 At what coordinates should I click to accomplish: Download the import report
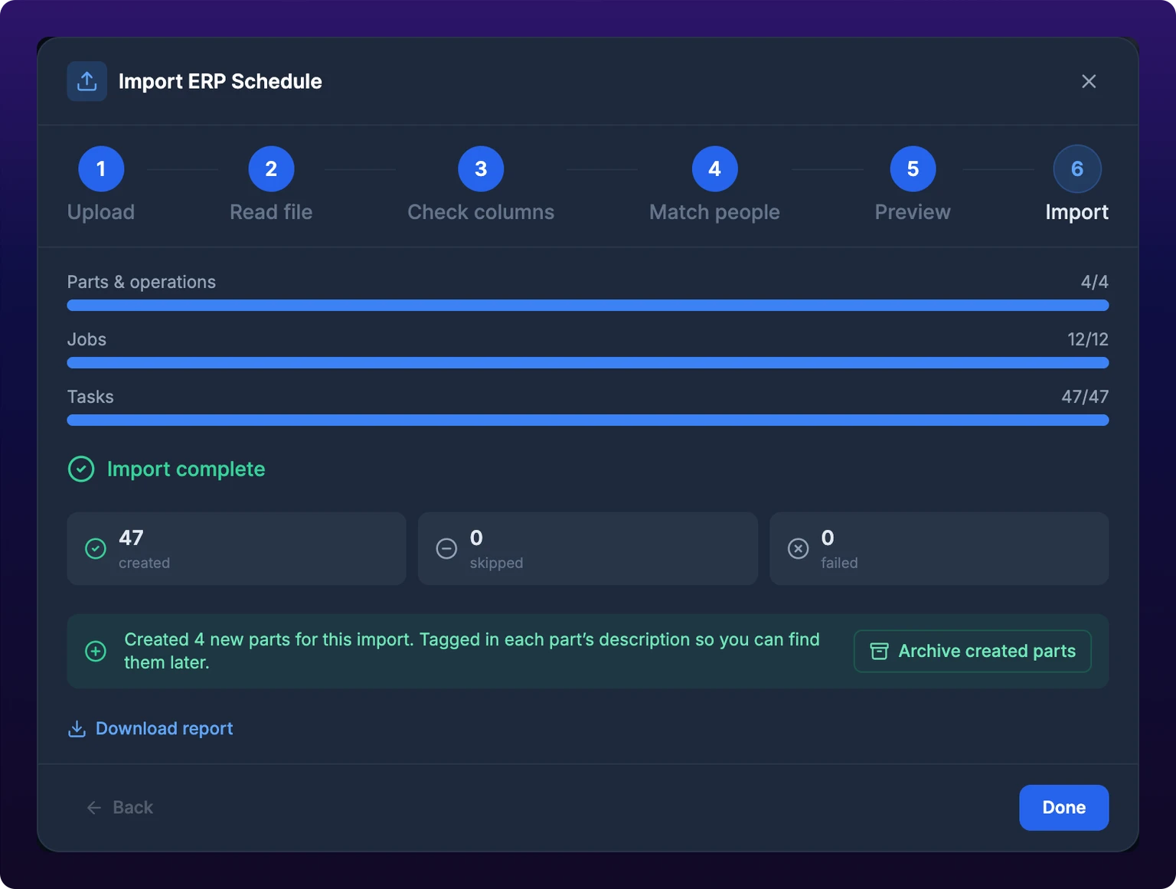(150, 728)
